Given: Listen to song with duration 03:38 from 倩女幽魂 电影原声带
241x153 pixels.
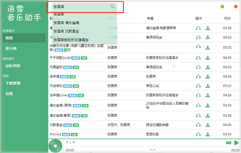Looking at the screenshot, I should (198, 28).
